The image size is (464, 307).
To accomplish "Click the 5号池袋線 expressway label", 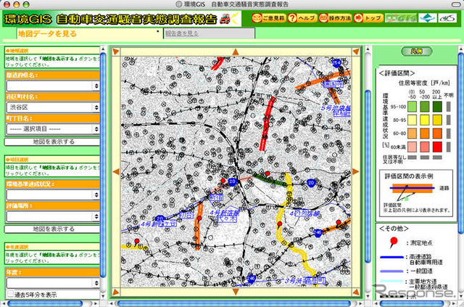I will (x=335, y=108).
